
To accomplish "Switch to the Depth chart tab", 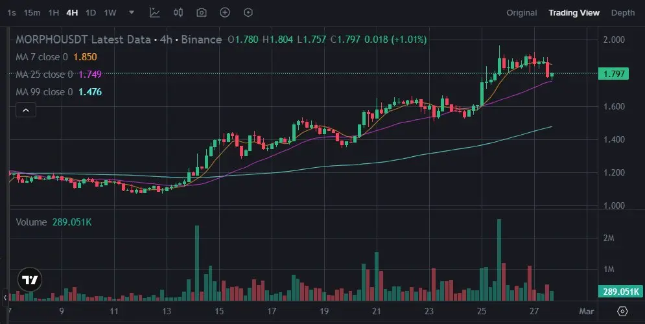I will click(623, 13).
